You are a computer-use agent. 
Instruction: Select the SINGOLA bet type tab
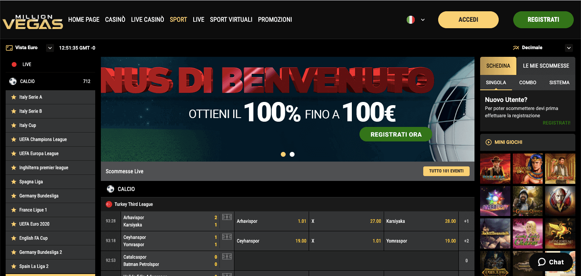tap(496, 83)
